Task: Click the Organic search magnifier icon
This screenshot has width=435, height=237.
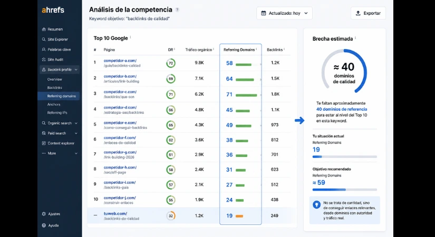Action: click(x=44, y=123)
